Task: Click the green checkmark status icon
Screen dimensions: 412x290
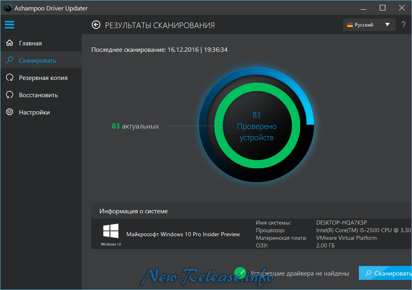Action: (x=240, y=273)
